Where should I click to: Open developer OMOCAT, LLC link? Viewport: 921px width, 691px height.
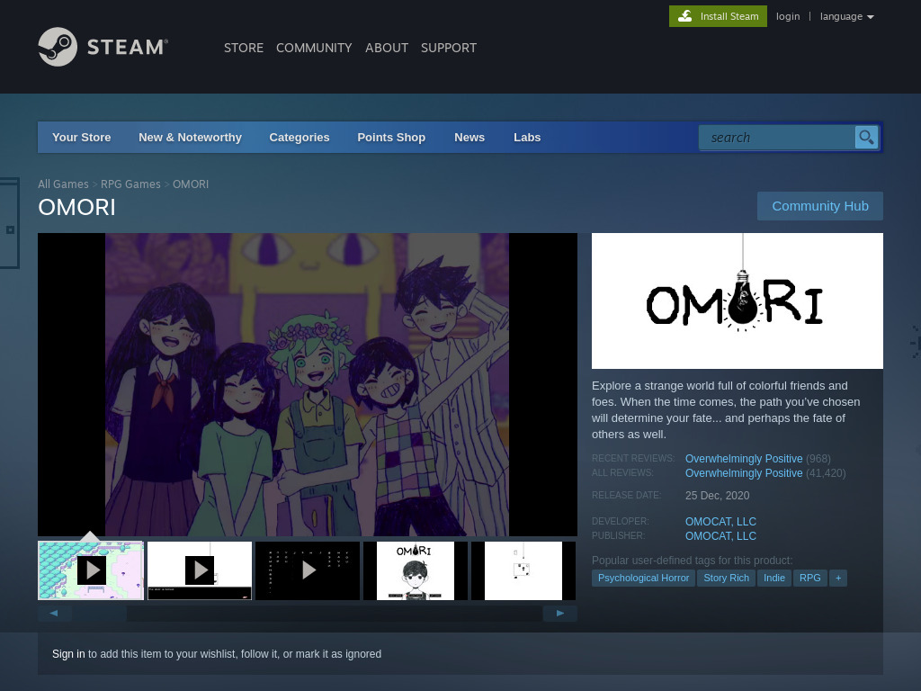click(720, 522)
